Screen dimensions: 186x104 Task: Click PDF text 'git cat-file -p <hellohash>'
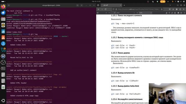[x=126, y=94]
